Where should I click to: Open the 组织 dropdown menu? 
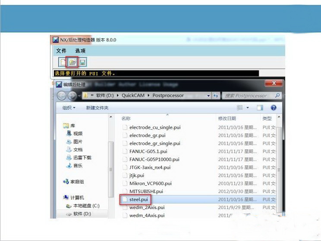(69, 108)
